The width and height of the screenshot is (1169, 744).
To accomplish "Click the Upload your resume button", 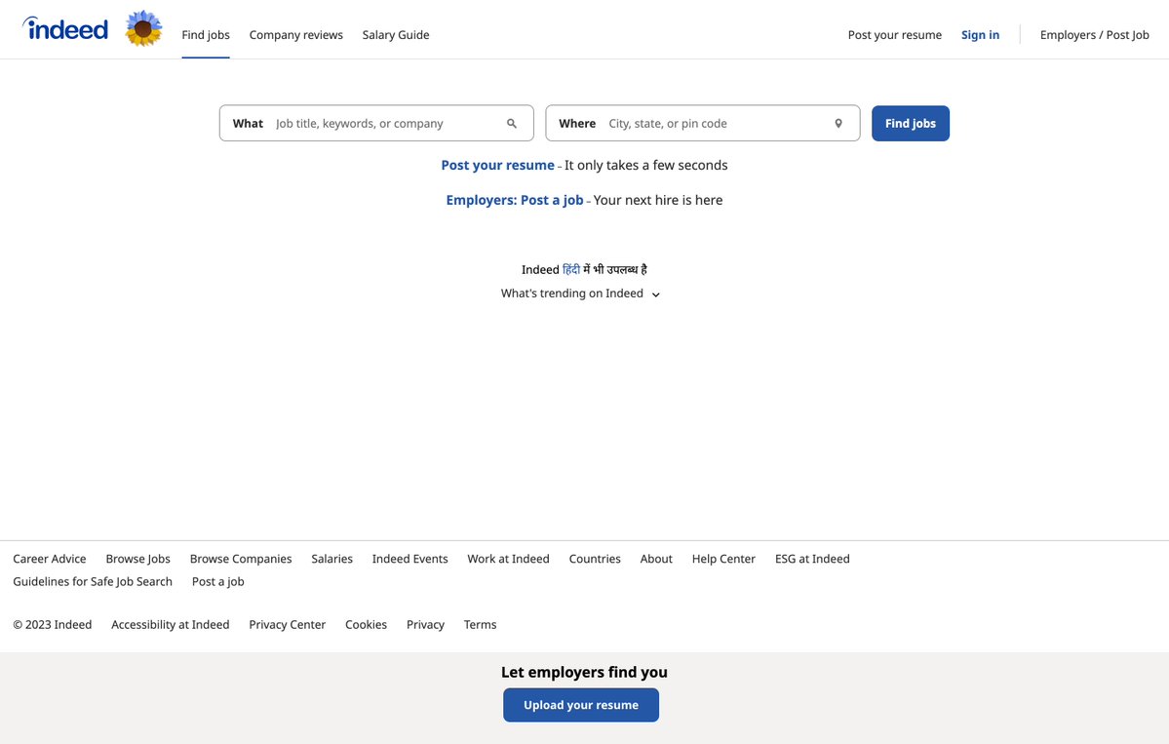I will tap(581, 705).
